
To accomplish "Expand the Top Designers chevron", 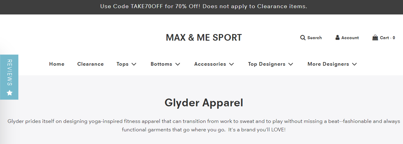I will click(291, 64).
